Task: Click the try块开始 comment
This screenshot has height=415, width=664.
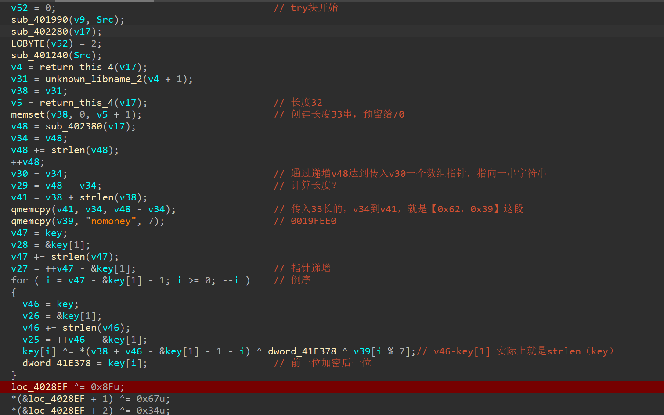Action: 314,8
